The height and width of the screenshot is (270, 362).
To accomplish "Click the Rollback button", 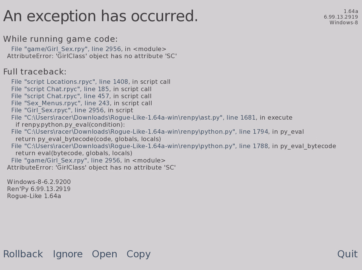I will (x=23, y=254).
